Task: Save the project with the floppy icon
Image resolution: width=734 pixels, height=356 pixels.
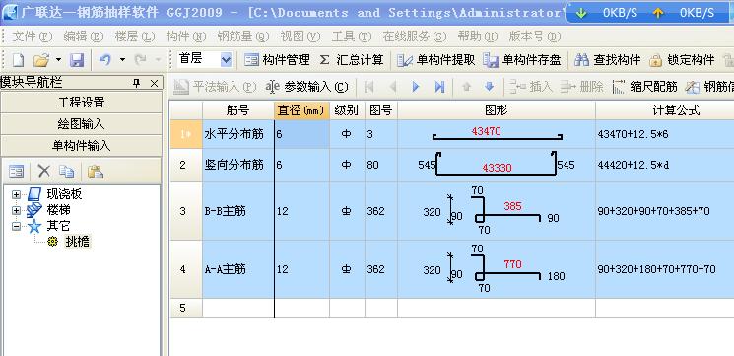Action: pos(77,60)
